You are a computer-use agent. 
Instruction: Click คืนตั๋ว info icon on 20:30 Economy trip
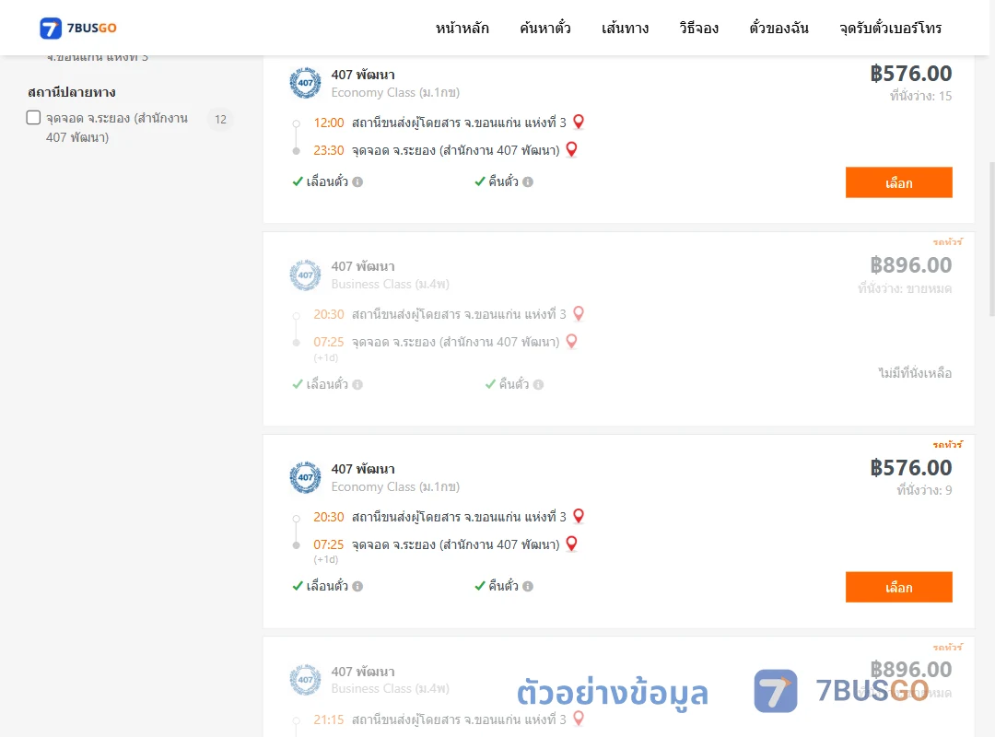(x=528, y=587)
